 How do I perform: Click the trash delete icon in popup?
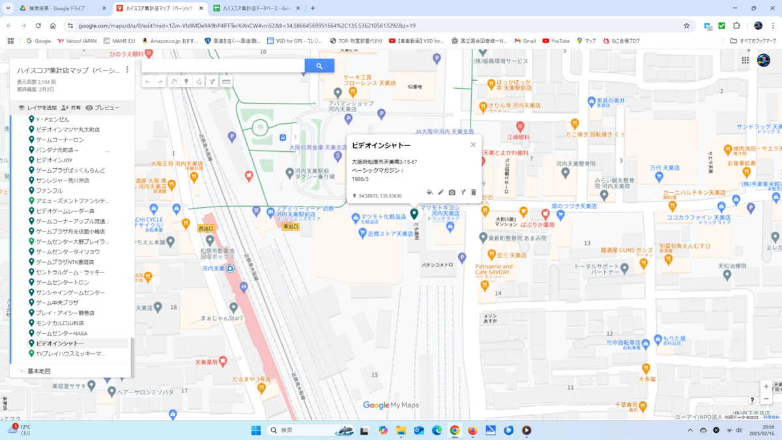click(474, 192)
